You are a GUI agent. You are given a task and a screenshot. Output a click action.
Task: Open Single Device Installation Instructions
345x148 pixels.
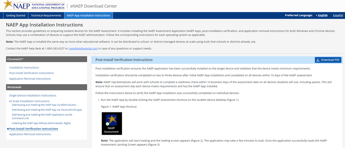(33, 96)
